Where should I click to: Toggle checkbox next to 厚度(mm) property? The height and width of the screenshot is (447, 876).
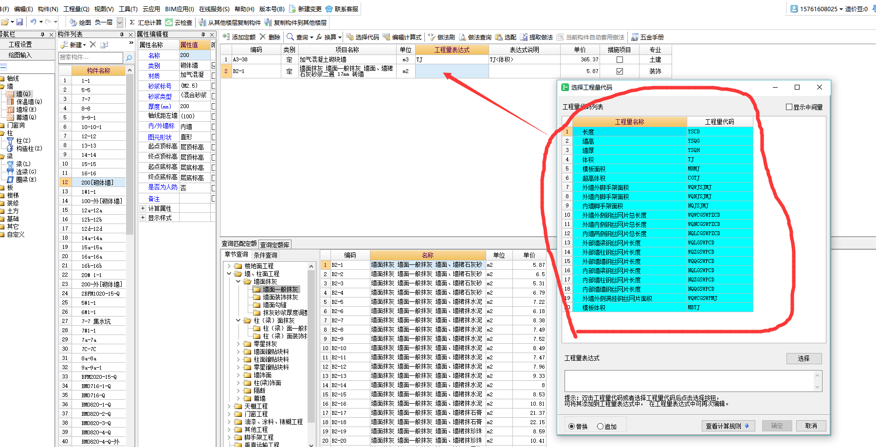[214, 106]
